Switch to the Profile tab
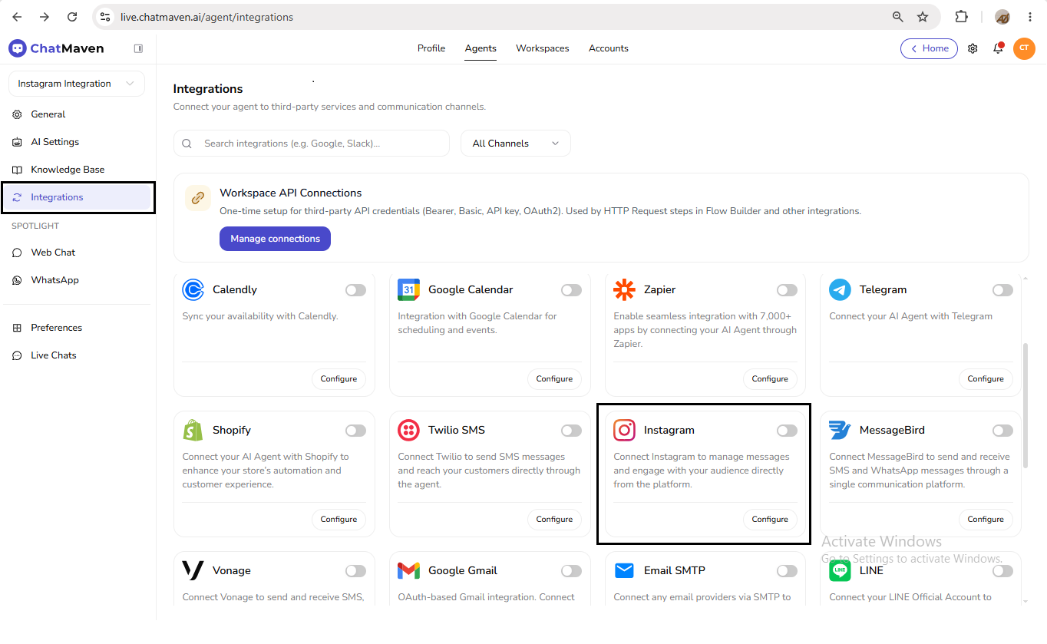 pyautogui.click(x=431, y=48)
